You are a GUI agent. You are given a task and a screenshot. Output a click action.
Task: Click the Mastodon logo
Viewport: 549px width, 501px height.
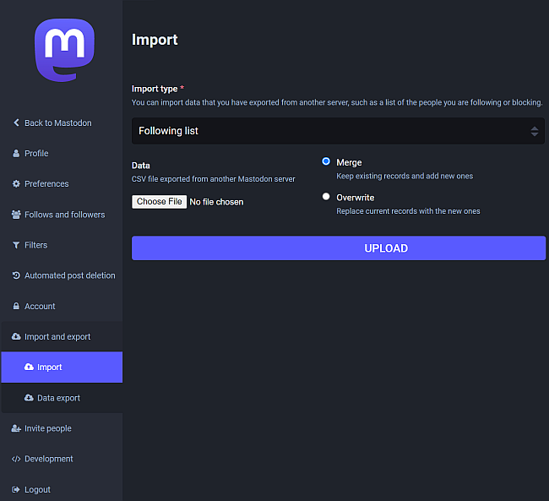click(64, 50)
